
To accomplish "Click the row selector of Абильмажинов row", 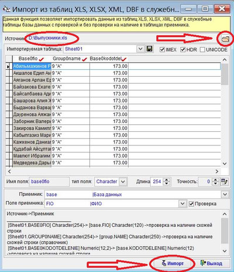I will click(x=9, y=66).
